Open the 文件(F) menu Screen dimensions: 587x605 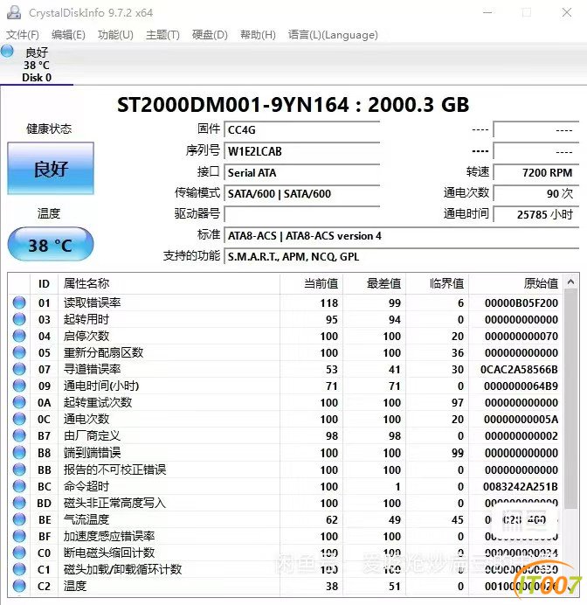pyautogui.click(x=23, y=35)
